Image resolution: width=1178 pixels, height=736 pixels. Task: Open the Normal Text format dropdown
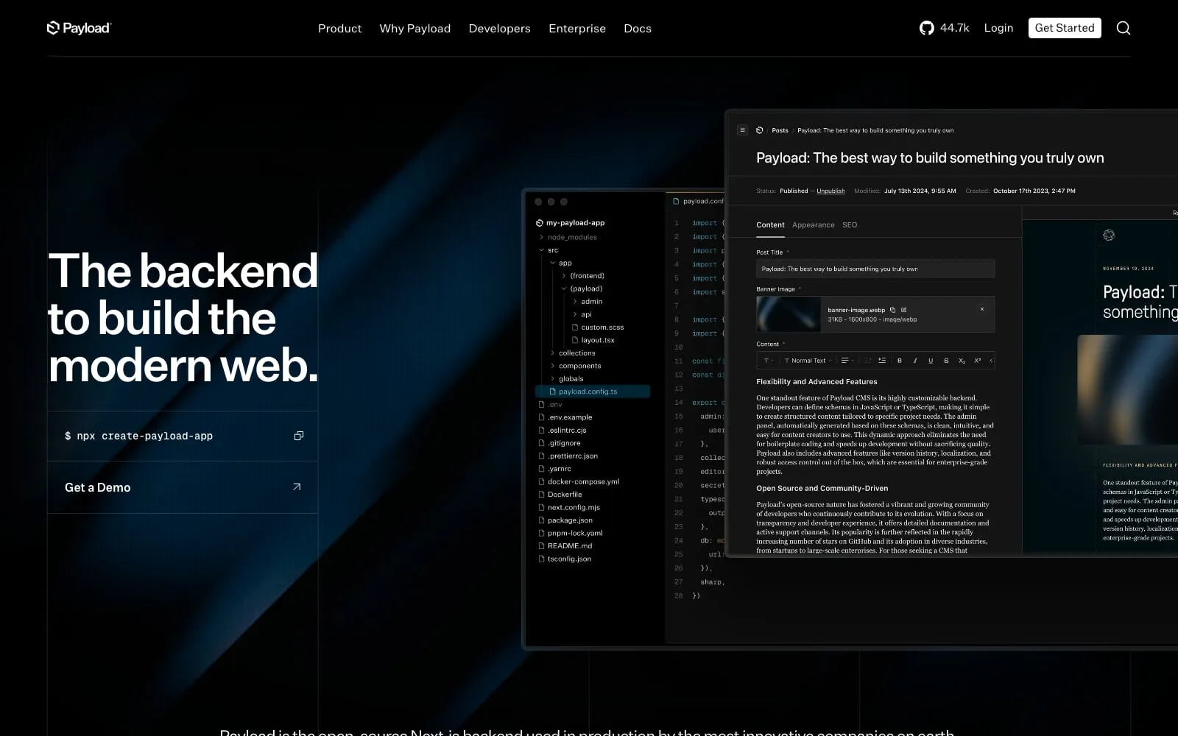pos(808,361)
